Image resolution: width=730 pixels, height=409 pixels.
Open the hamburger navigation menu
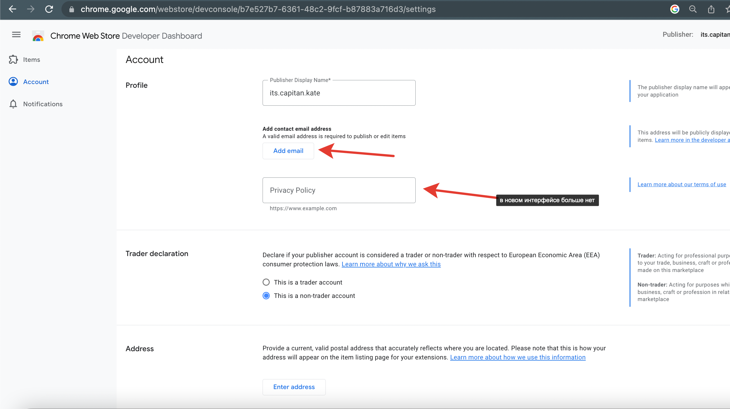click(16, 35)
